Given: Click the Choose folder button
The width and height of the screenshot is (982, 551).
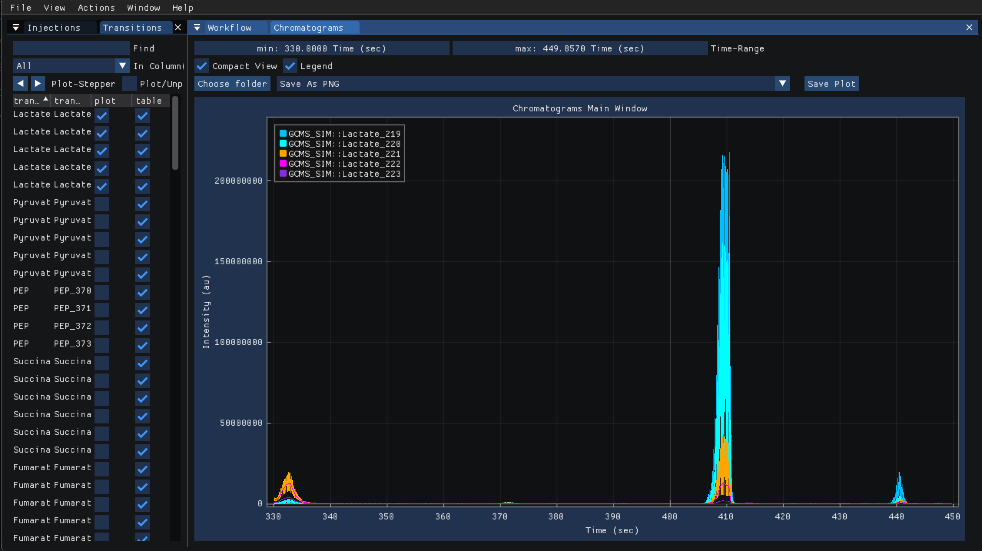Looking at the screenshot, I should [x=232, y=84].
